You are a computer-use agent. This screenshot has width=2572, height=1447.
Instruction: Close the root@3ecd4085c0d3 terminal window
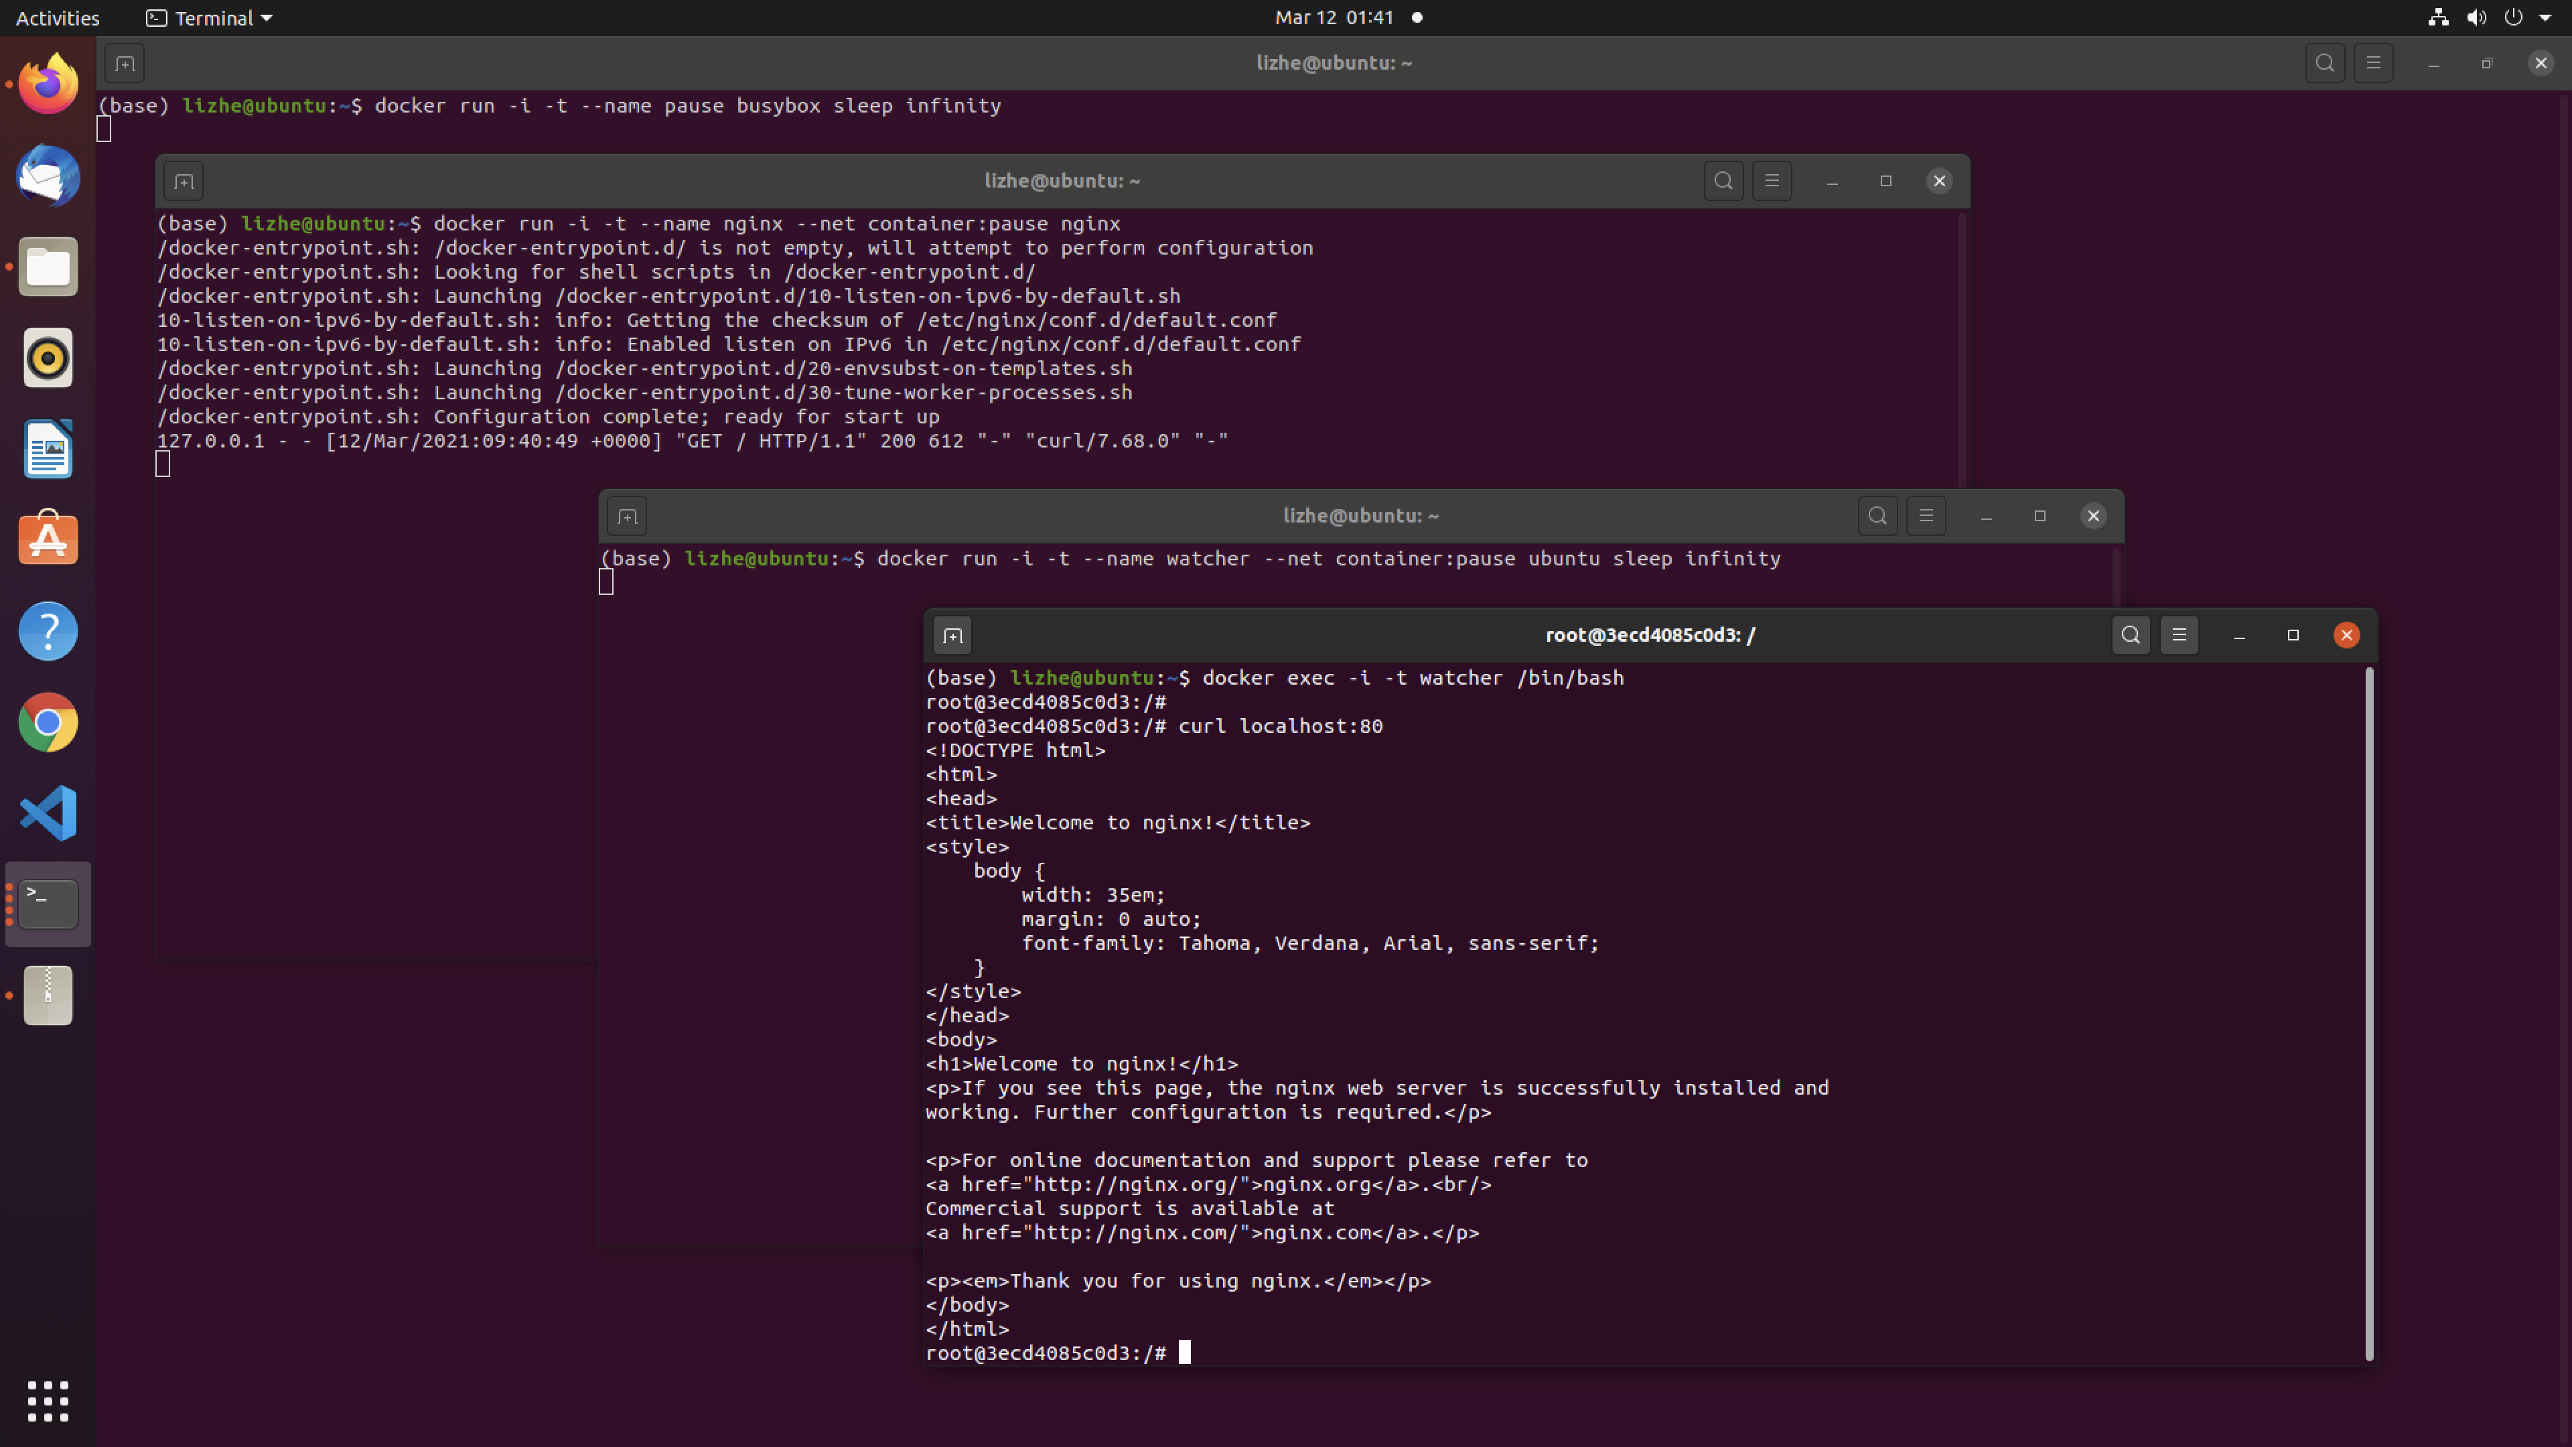click(2348, 635)
